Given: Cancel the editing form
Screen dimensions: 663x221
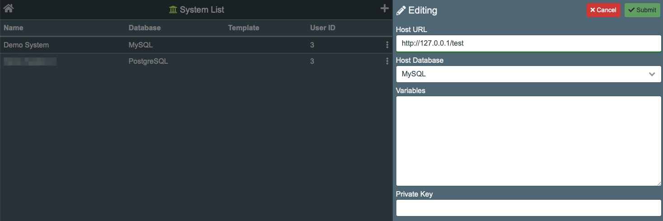Looking at the screenshot, I should (603, 10).
